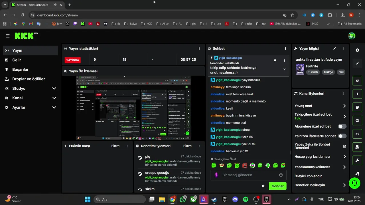The height and width of the screenshot is (205, 365).
Task: Open the green headset support button
Action: pyautogui.click(x=354, y=183)
